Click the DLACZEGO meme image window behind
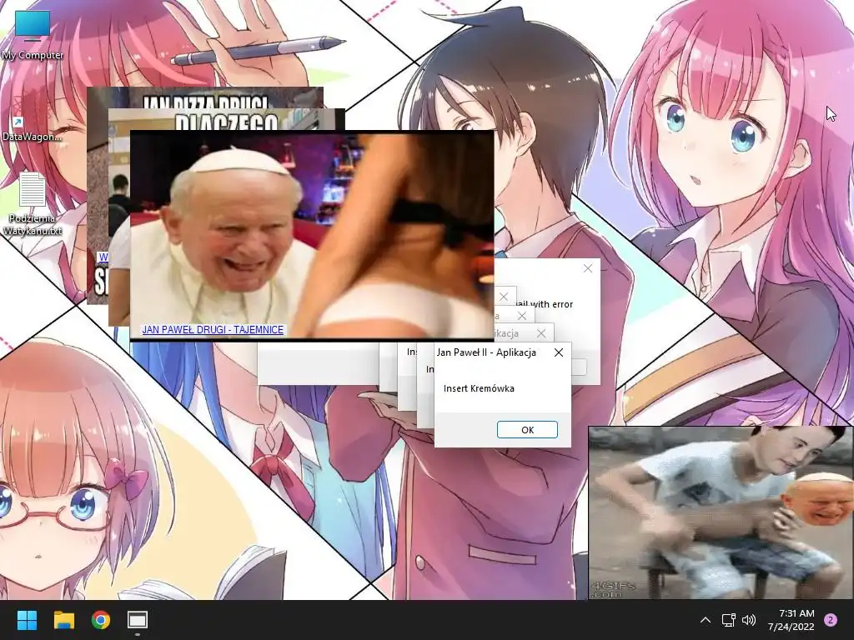 (x=227, y=120)
